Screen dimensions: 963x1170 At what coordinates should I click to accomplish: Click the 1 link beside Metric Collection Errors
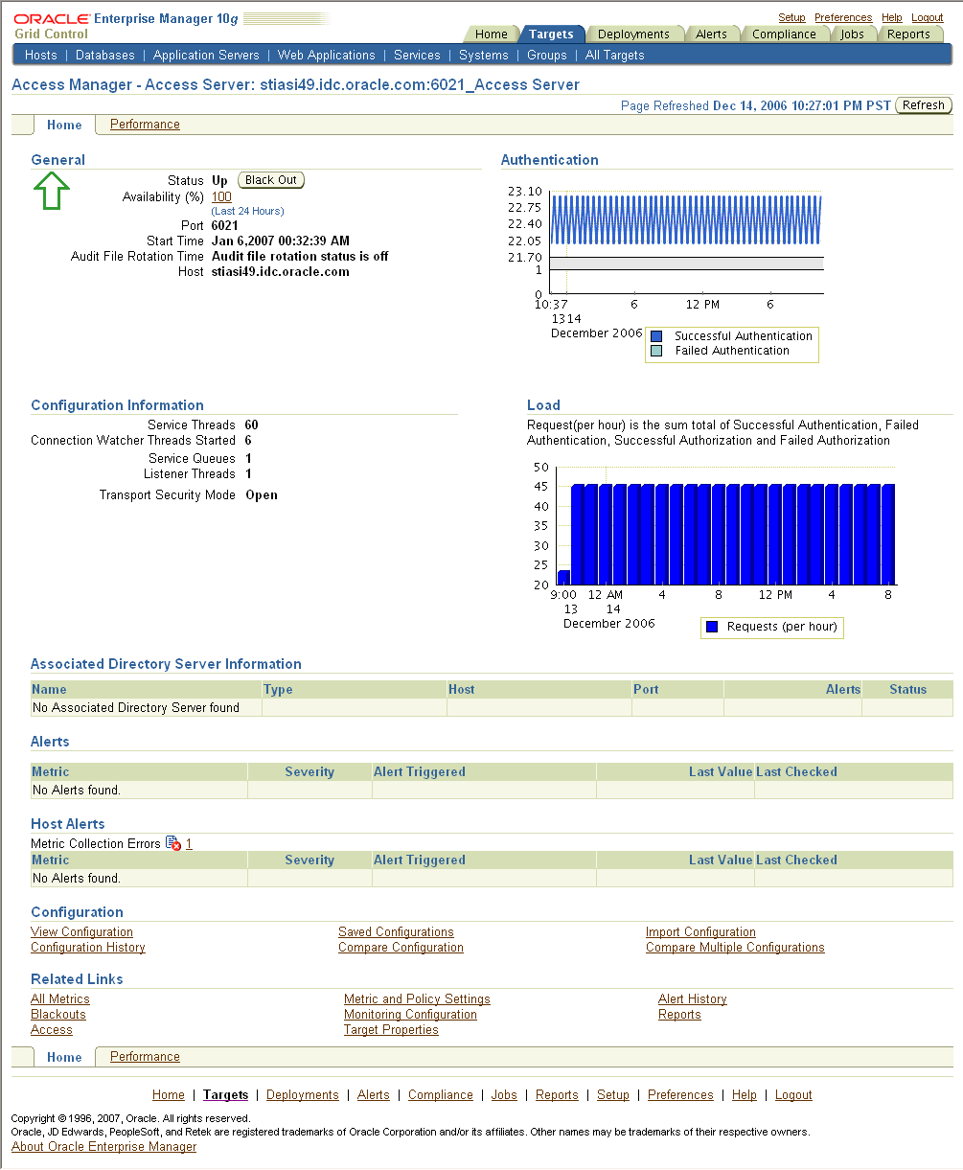pyautogui.click(x=189, y=844)
